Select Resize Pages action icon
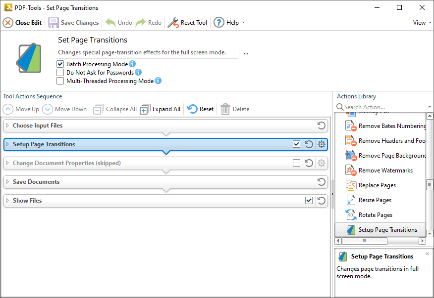The height and width of the screenshot is (298, 434). click(x=351, y=200)
